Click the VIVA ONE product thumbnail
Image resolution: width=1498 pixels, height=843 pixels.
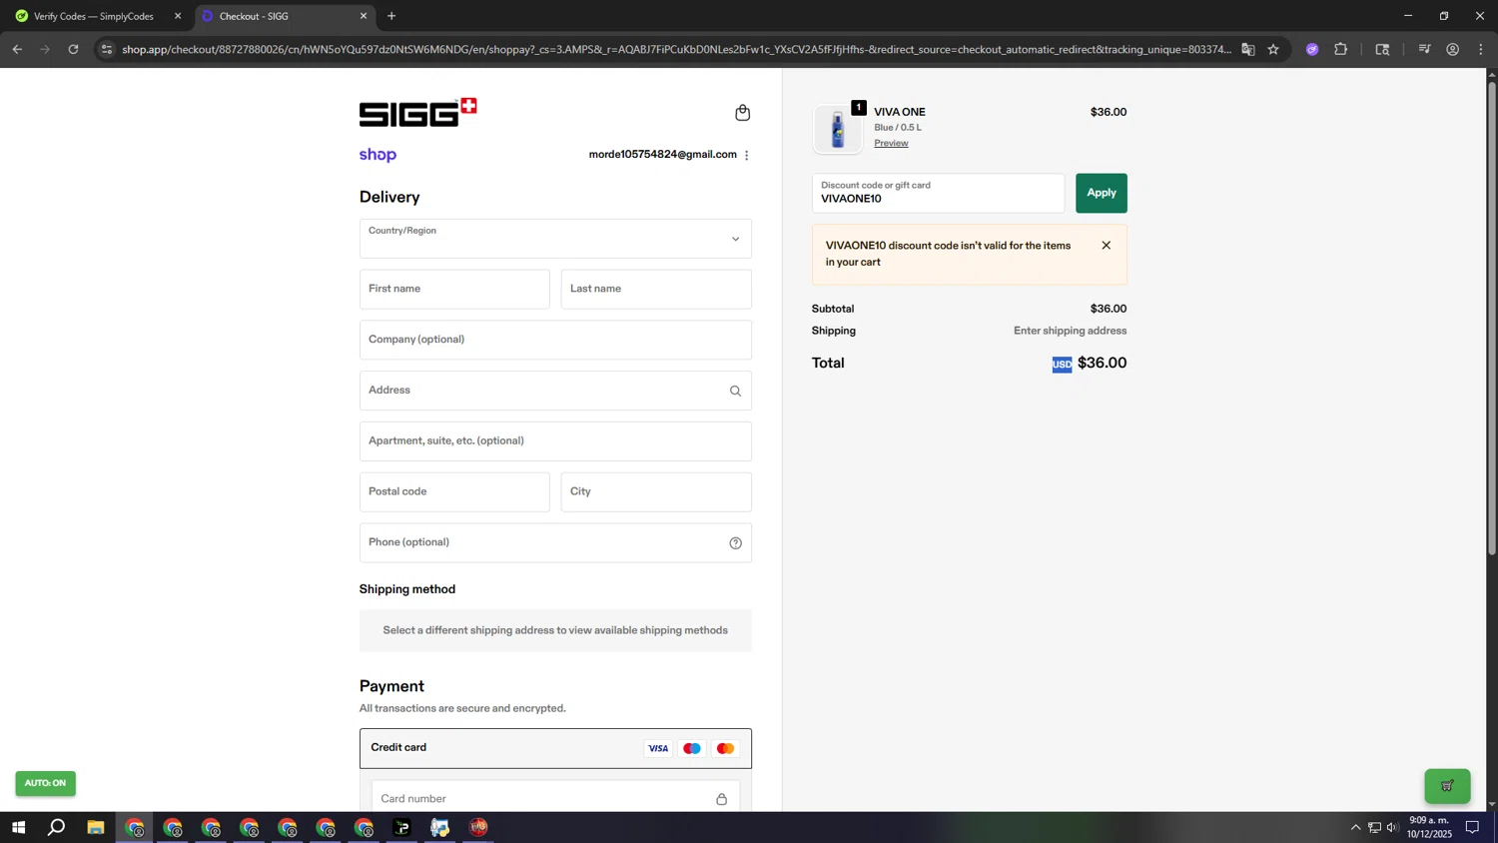tap(838, 130)
